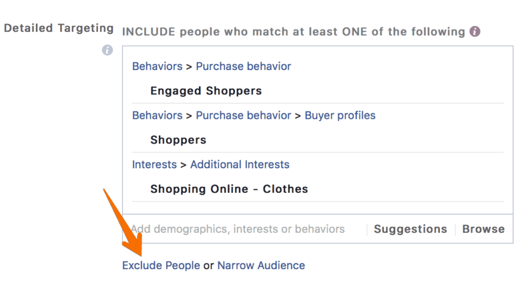Viewport: 530px width, 281px height.
Task: Open the Browse targeting menu
Action: click(483, 229)
